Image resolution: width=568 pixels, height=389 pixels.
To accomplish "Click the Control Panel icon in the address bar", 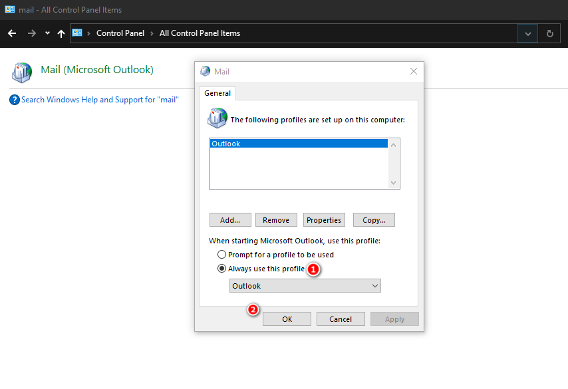I will tap(77, 32).
